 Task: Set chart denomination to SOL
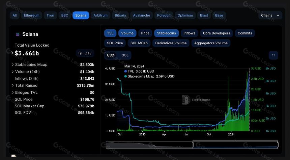click(125, 55)
